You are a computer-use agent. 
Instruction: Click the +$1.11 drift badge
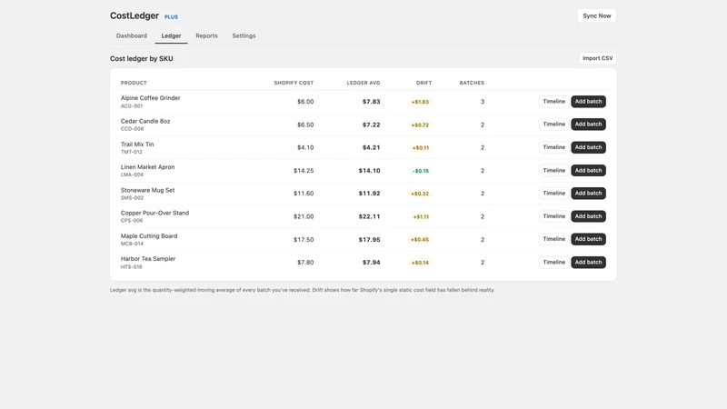[x=421, y=217]
